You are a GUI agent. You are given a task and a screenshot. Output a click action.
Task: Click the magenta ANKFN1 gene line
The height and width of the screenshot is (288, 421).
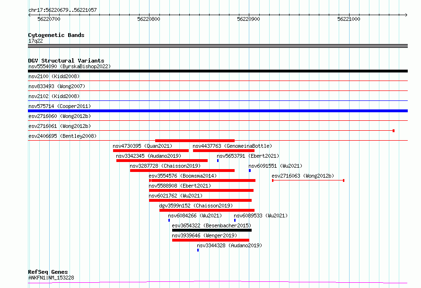[x=218, y=282]
